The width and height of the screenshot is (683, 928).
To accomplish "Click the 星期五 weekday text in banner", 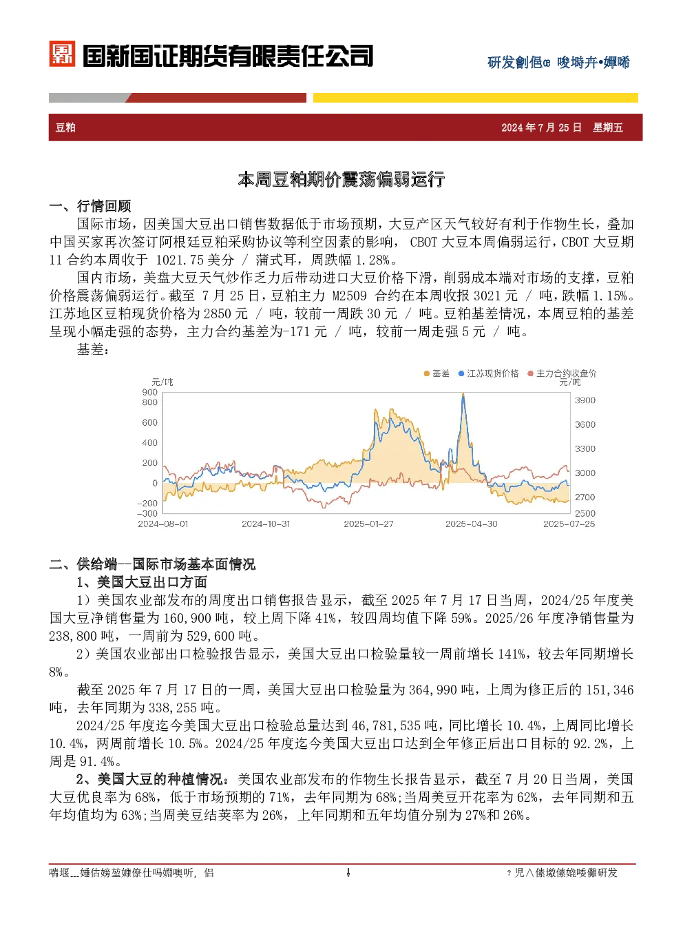I will [608, 127].
